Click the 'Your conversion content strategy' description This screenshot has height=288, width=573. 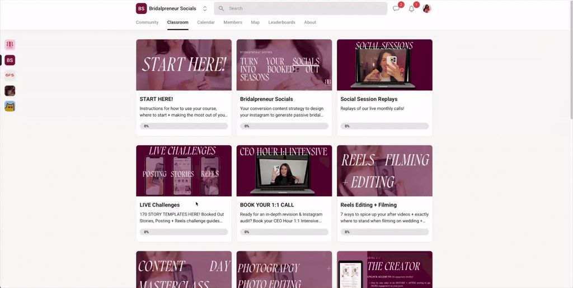pos(282,112)
